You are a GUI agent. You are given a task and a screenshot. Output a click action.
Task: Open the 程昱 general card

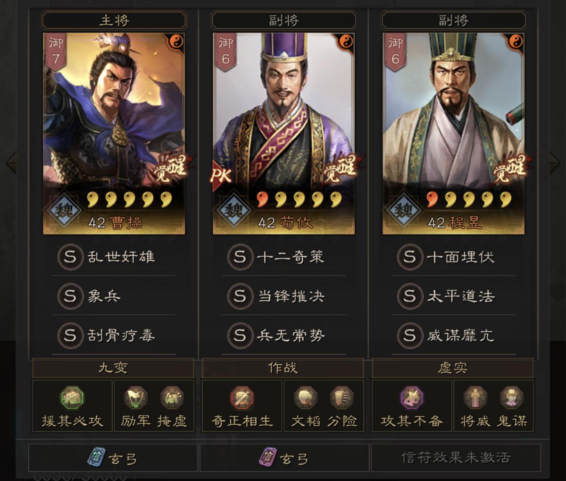coord(453,134)
